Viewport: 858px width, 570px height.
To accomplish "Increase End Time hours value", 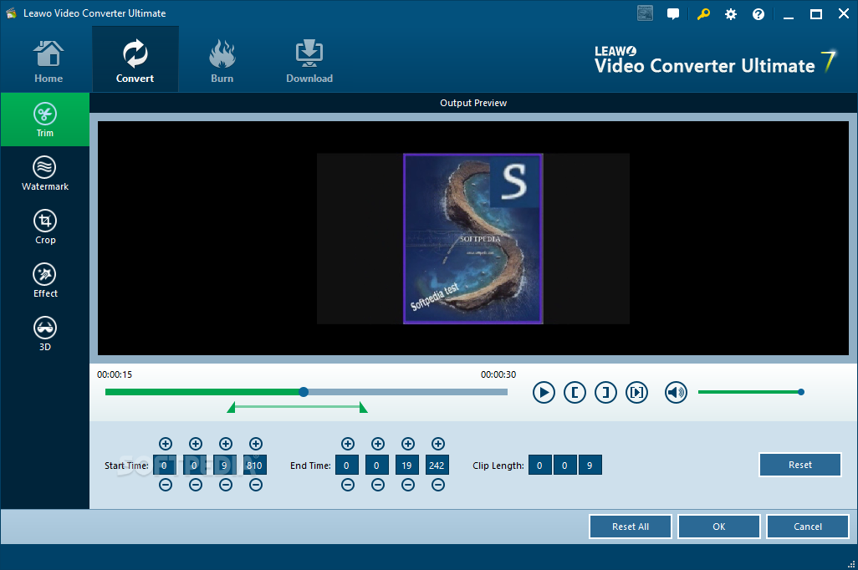I will (x=348, y=444).
